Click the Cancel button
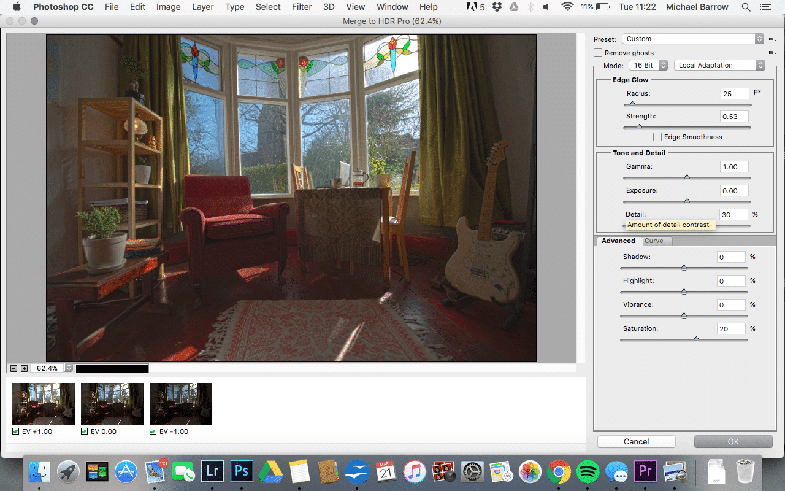The height and width of the screenshot is (491, 785). (x=637, y=441)
